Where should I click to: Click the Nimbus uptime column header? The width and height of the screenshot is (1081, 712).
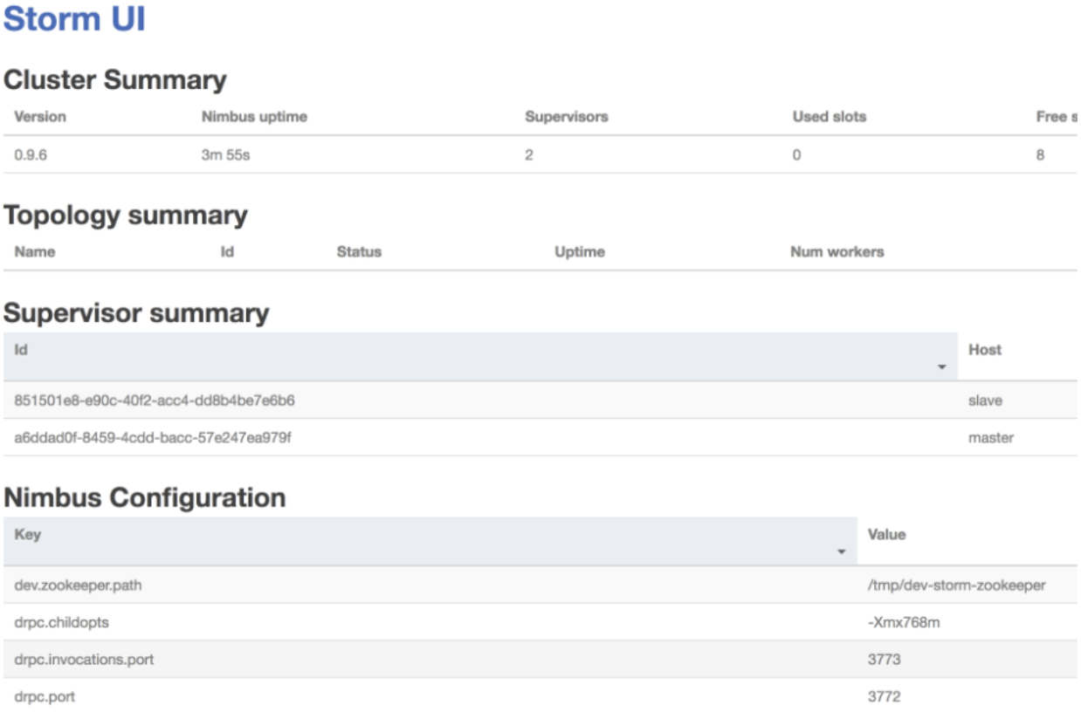[x=254, y=116]
